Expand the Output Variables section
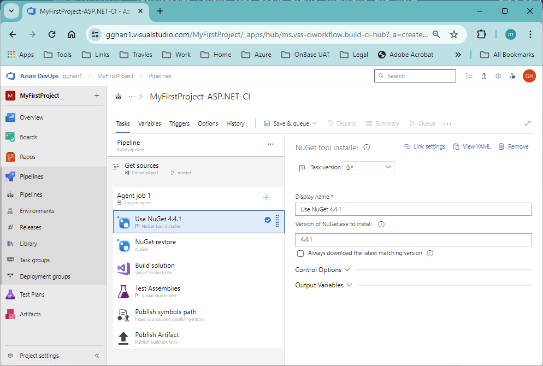This screenshot has width=543, height=366. [323, 285]
